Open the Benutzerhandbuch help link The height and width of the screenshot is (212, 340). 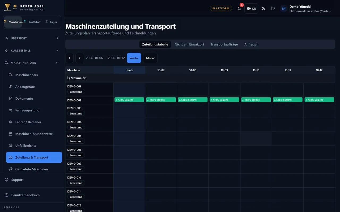(x=32, y=195)
